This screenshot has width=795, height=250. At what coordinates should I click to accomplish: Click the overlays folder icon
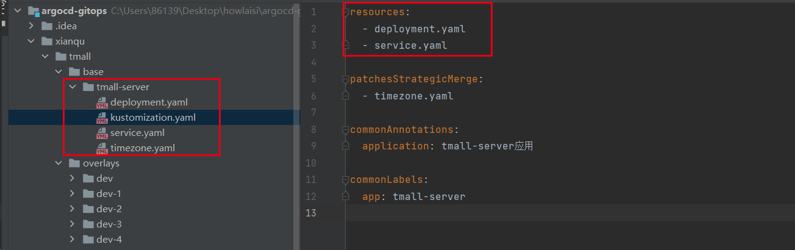click(74, 163)
